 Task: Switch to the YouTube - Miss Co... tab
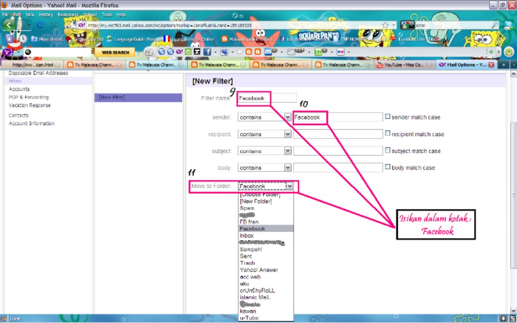coord(404,65)
